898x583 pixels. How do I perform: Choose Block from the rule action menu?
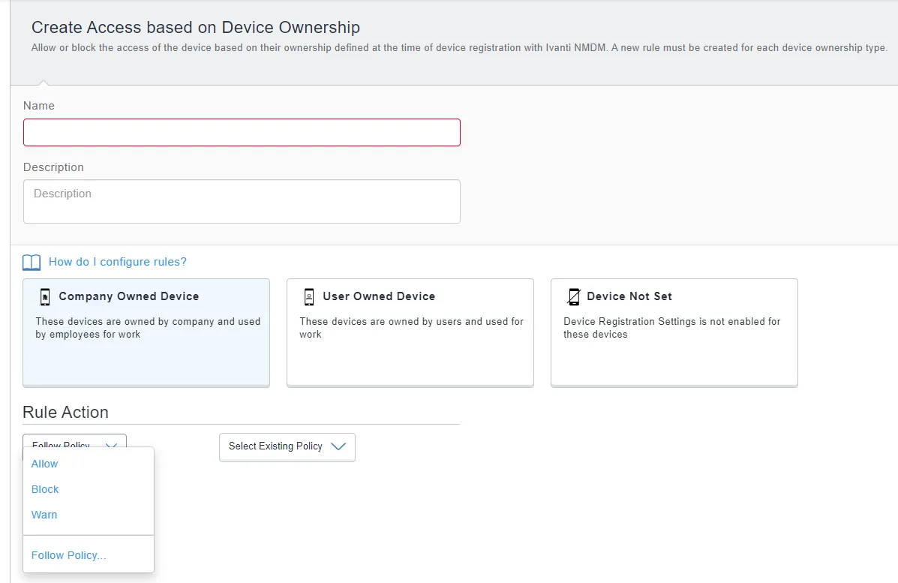[x=45, y=489]
